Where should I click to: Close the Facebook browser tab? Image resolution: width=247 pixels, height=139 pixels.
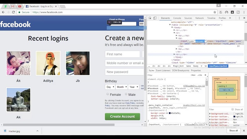[x=56, y=6]
